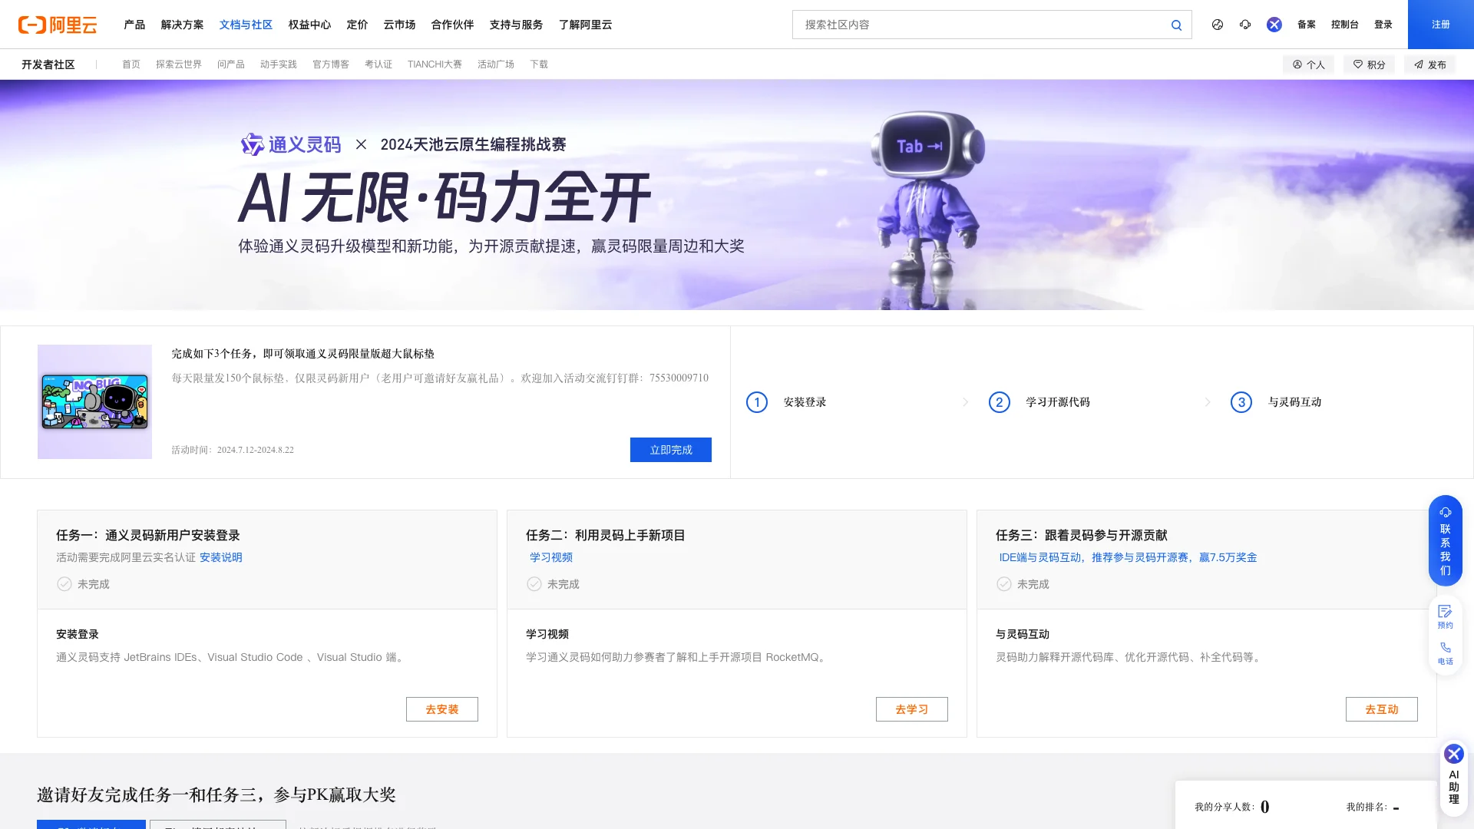Click the 联系我们 floating contact button

pyautogui.click(x=1445, y=540)
